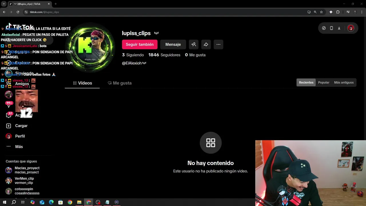The image size is (366, 206).
Task: Click the 'No hay contenido' message text
Action: click(210, 163)
